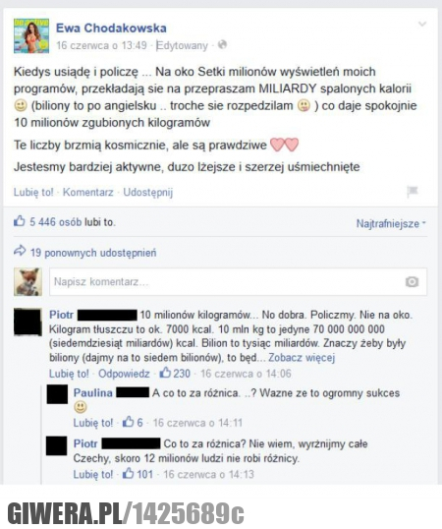Click Udostępnij under the post
The image size is (442, 529).
148,193
